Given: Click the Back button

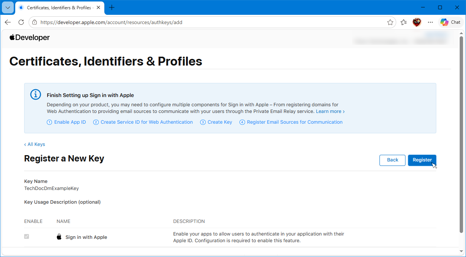Looking at the screenshot, I should (392, 160).
